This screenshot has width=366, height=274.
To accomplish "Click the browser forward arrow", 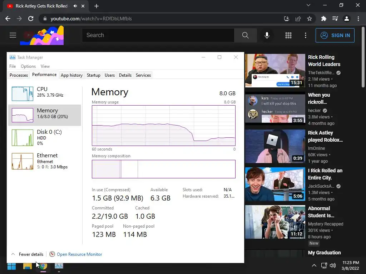I will [19, 19].
